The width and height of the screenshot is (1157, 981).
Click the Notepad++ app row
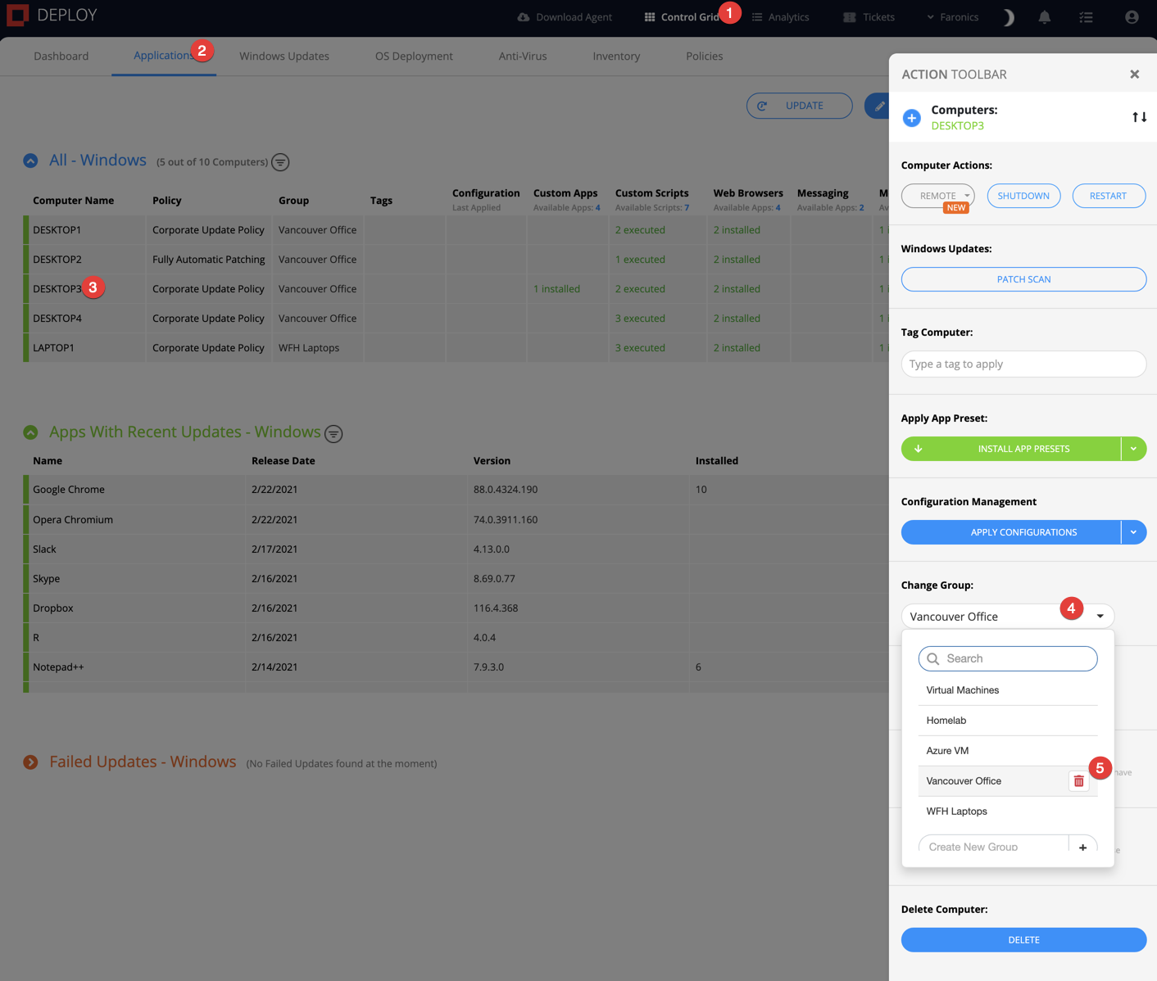click(x=456, y=667)
